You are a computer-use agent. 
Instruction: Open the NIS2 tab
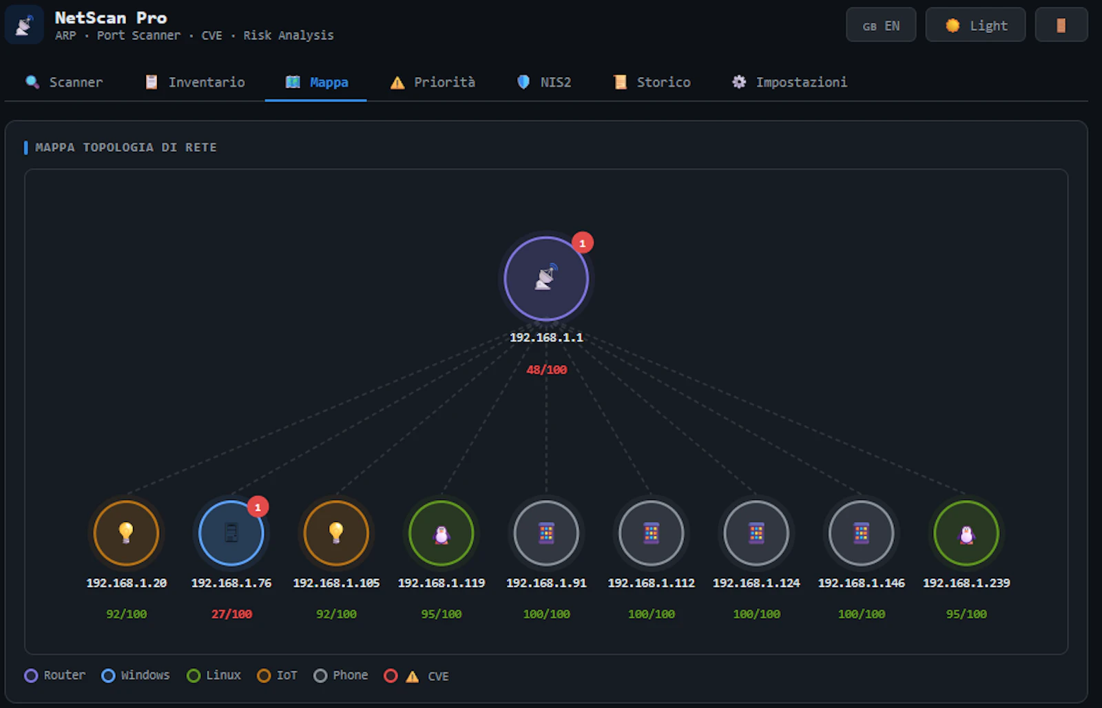pyautogui.click(x=544, y=82)
